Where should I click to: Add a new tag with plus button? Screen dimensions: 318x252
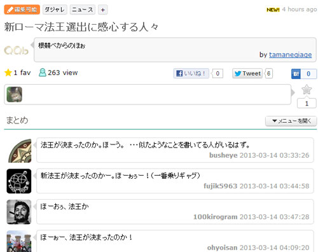tap(103, 10)
